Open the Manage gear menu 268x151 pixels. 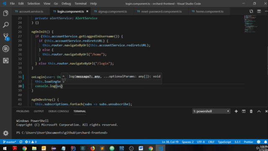pyautogui.click(x=5, y=133)
